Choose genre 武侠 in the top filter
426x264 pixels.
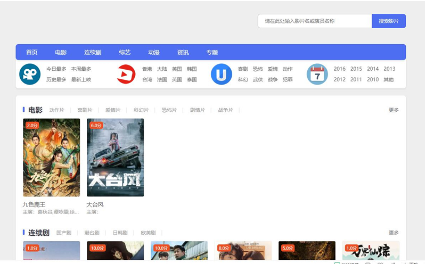tap(258, 80)
